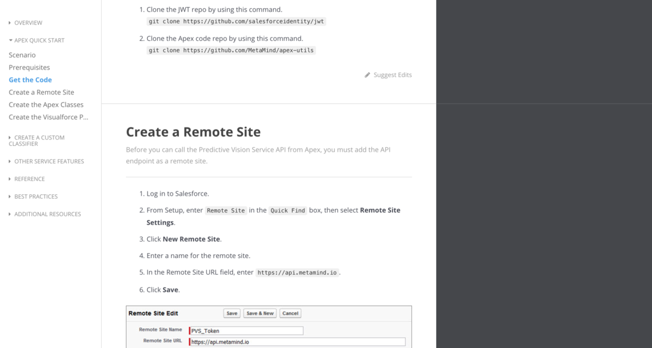The width and height of the screenshot is (652, 348).
Task: Click Remote Site Name field showing PVS_Token
Action: tap(246, 331)
